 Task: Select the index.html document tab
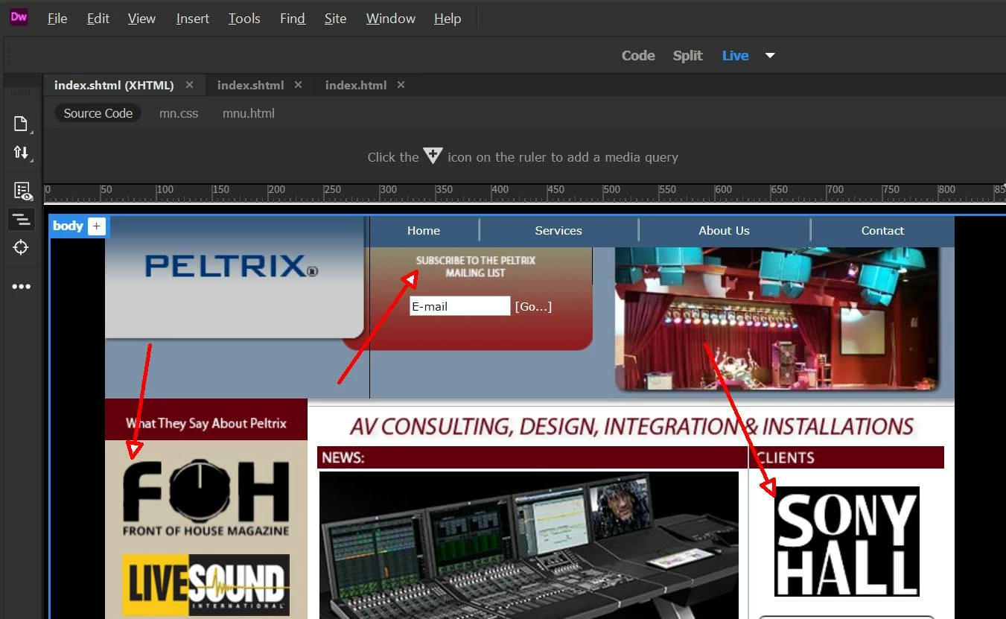click(356, 85)
